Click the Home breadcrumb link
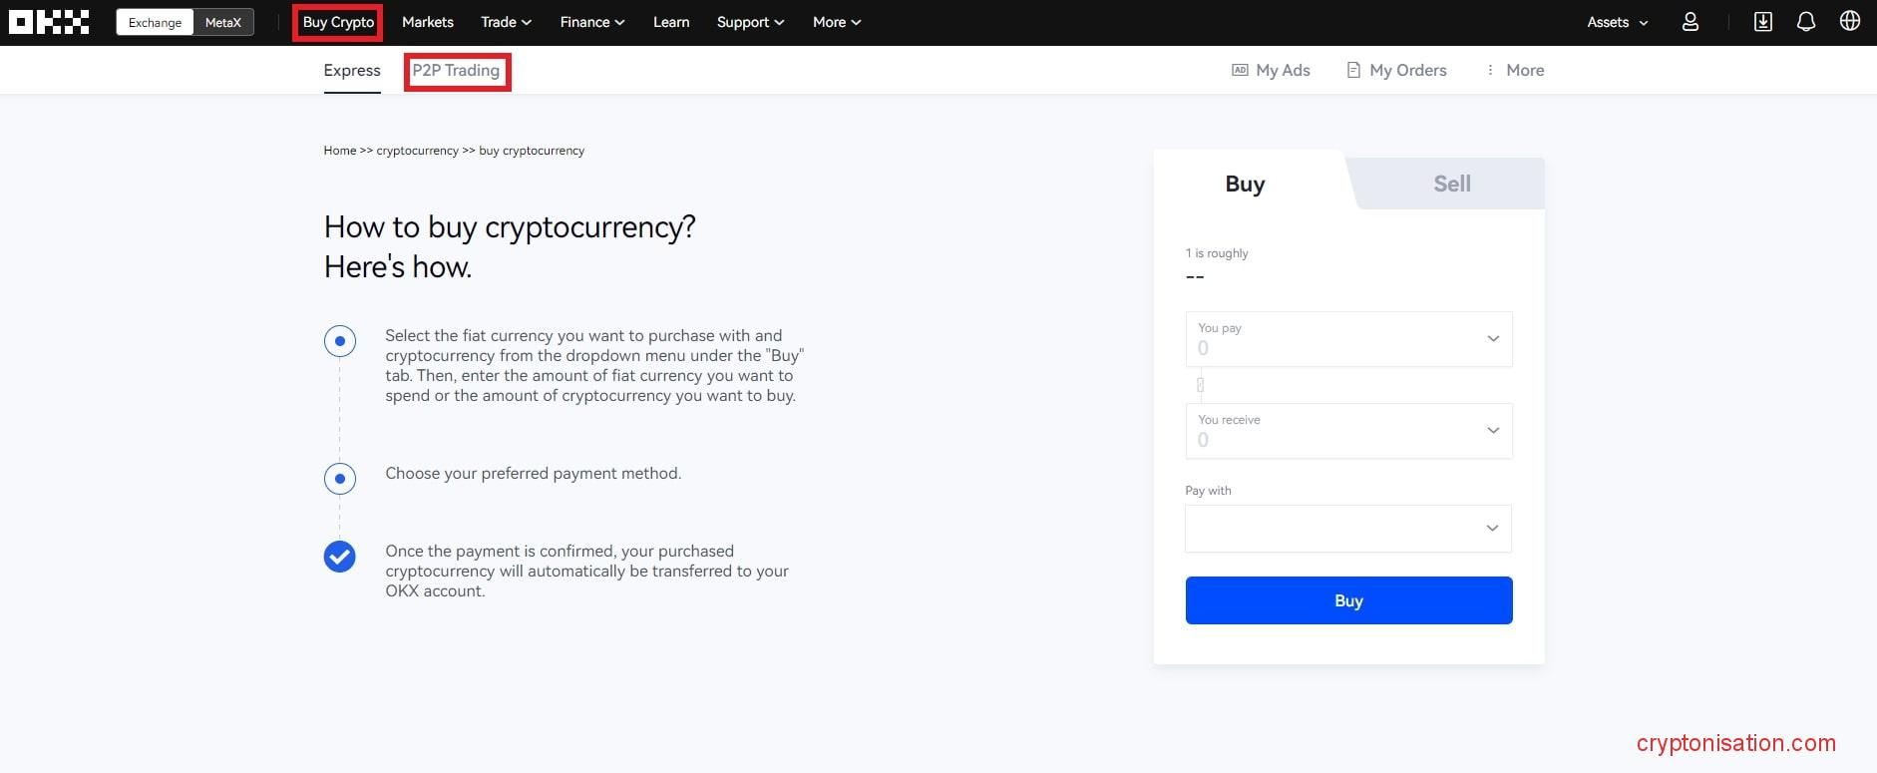Viewport: 1877px width, 773px height. (x=339, y=151)
